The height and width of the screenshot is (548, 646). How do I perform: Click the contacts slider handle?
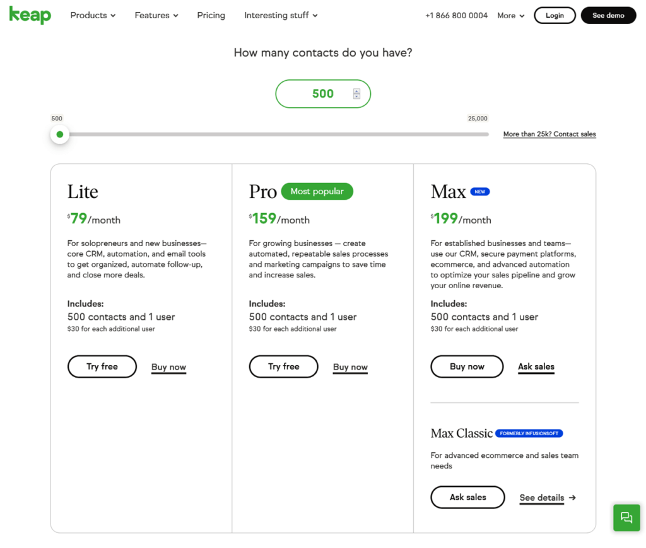[x=60, y=134]
